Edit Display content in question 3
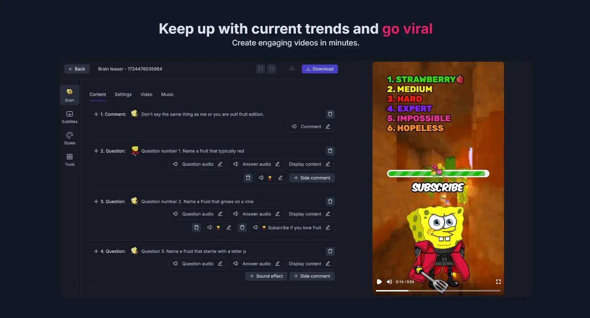 point(328,214)
